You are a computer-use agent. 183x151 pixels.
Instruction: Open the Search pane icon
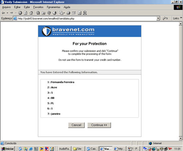38,13
